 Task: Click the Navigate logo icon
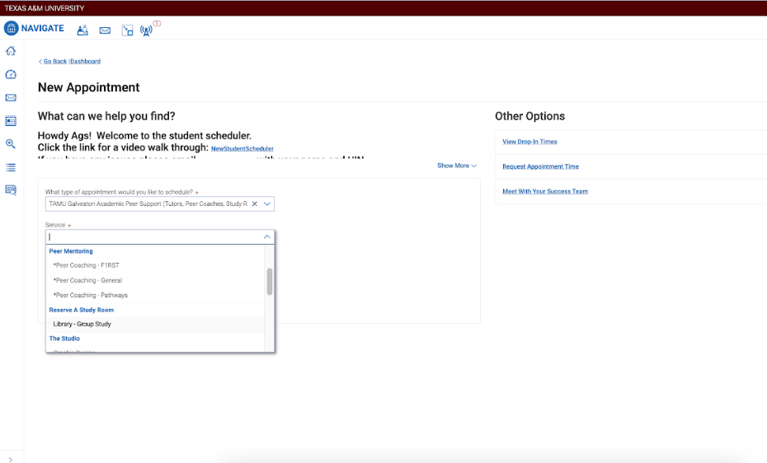pos(11,28)
